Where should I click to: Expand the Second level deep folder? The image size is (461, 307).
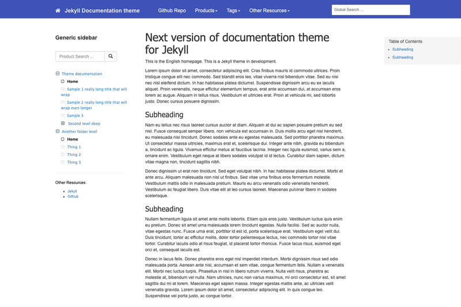63,123
